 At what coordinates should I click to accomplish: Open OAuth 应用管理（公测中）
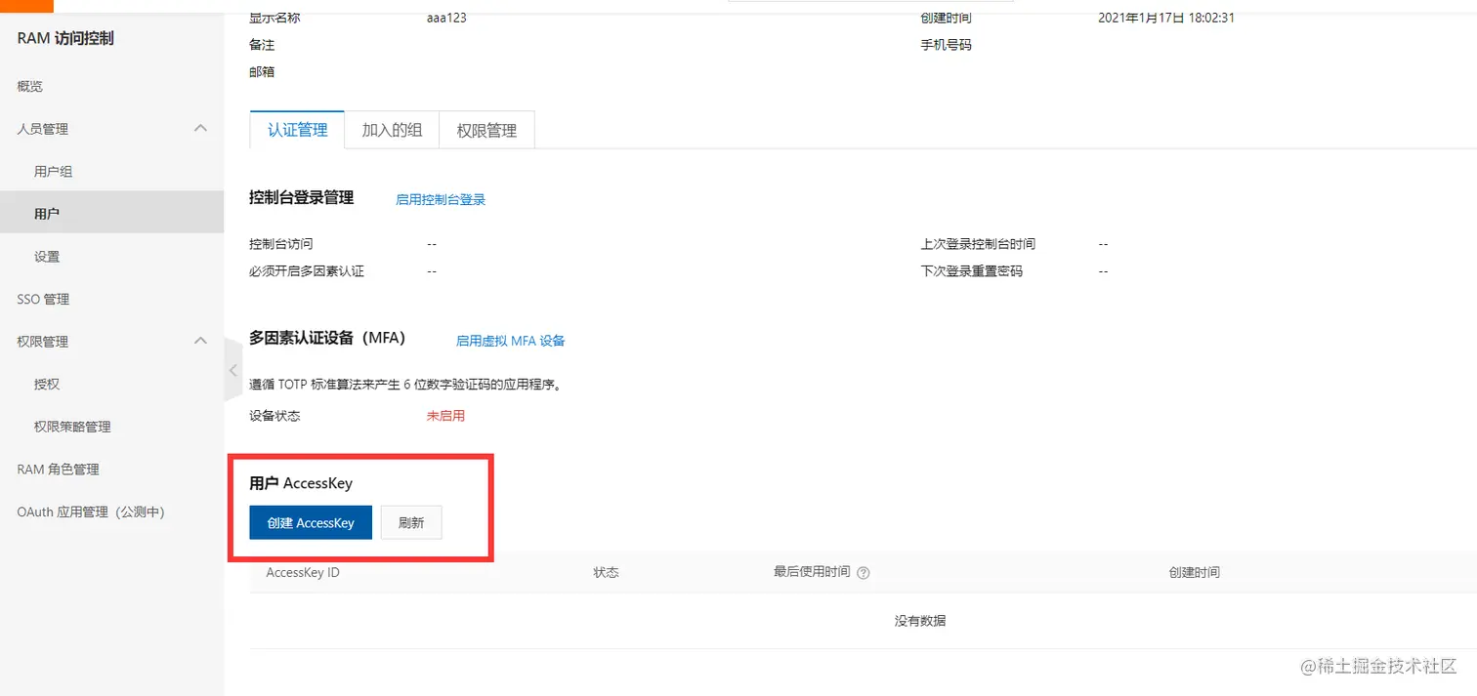[x=91, y=512]
